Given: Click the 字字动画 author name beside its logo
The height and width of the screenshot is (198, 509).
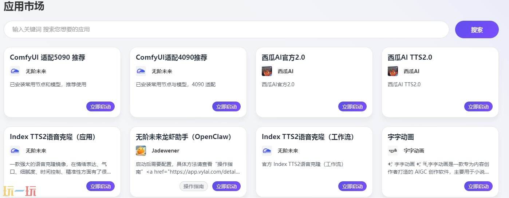Looking at the screenshot, I should pos(414,151).
